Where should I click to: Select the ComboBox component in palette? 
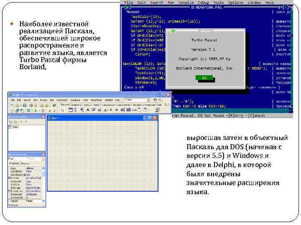point(128,110)
